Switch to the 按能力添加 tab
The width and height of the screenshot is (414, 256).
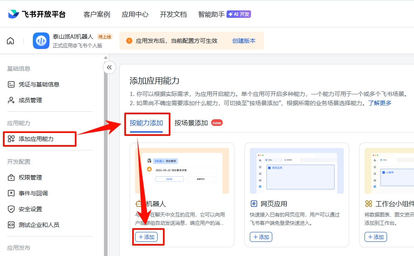(x=147, y=123)
